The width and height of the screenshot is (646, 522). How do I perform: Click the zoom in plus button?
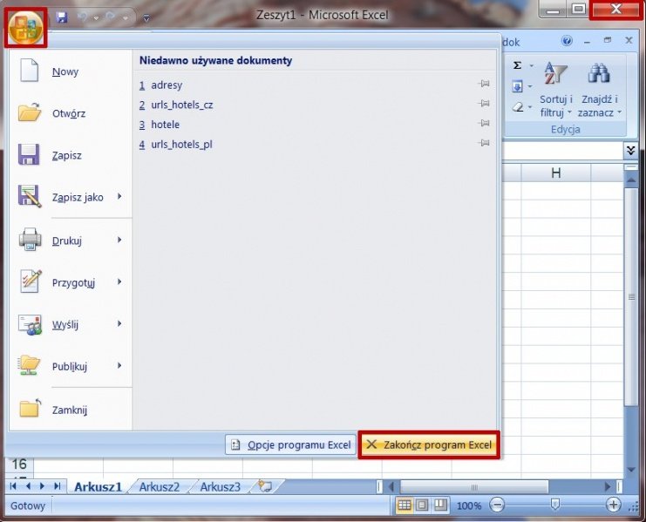click(614, 505)
